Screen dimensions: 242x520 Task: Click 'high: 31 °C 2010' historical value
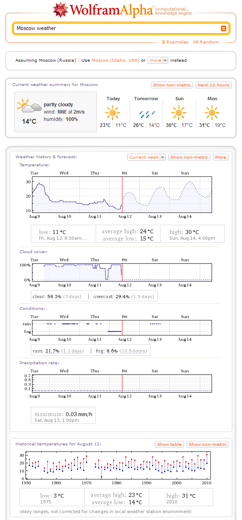(181, 498)
